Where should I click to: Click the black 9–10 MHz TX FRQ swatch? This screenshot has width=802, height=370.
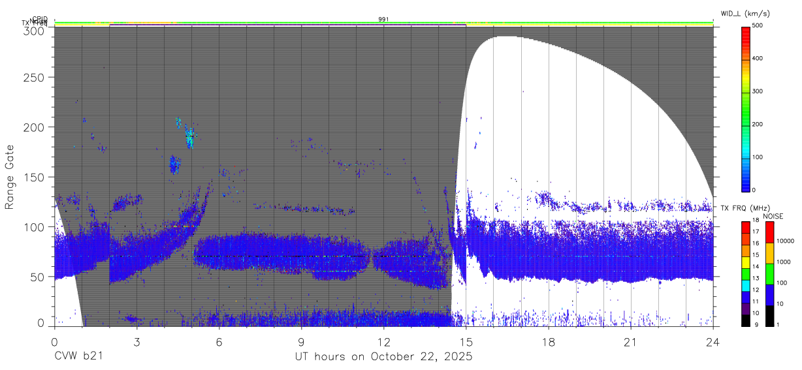point(745,319)
